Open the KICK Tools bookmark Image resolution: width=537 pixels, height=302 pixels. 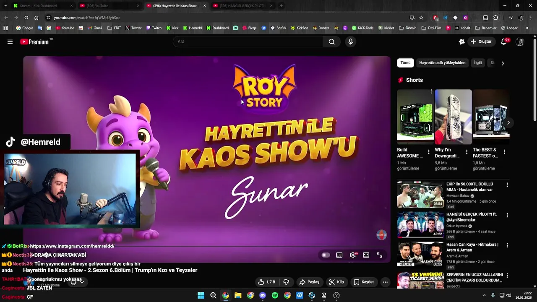click(x=362, y=28)
